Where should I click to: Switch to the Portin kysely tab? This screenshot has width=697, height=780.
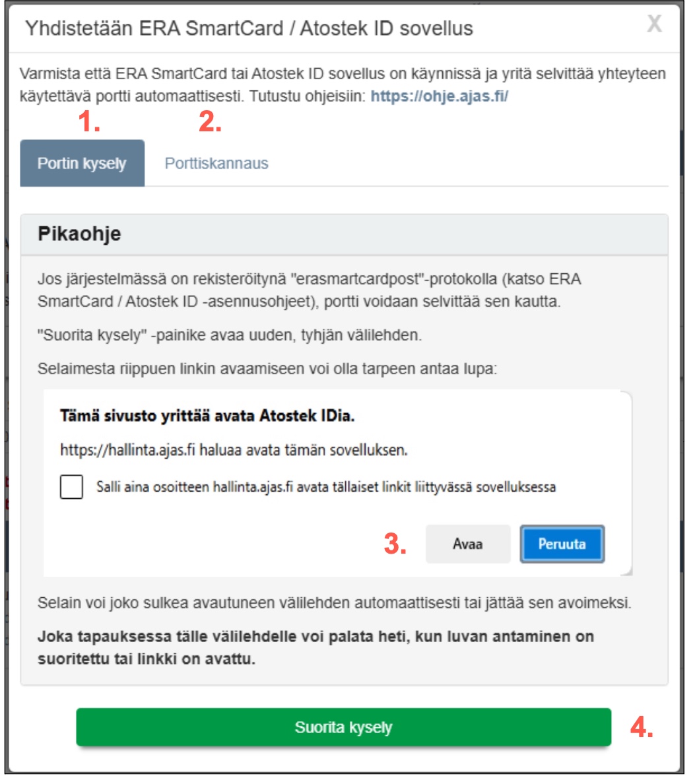point(82,164)
